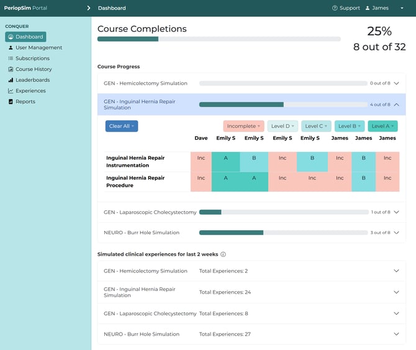The width and height of the screenshot is (416, 350).
Task: Click the '4 out of 8' count
Action: click(x=380, y=105)
